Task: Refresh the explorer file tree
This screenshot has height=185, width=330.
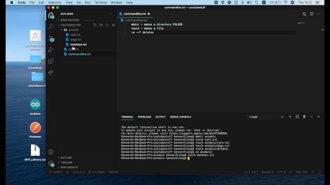Action: [x=107, y=25]
